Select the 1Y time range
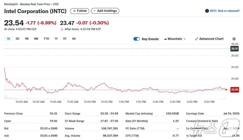Image resolution: width=243 pixels, height=140 pixels. pos(56,39)
